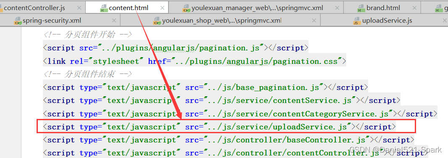This screenshot has height=158, width=448.
Task: Click the uploadService.js script source line
Action: (220, 126)
